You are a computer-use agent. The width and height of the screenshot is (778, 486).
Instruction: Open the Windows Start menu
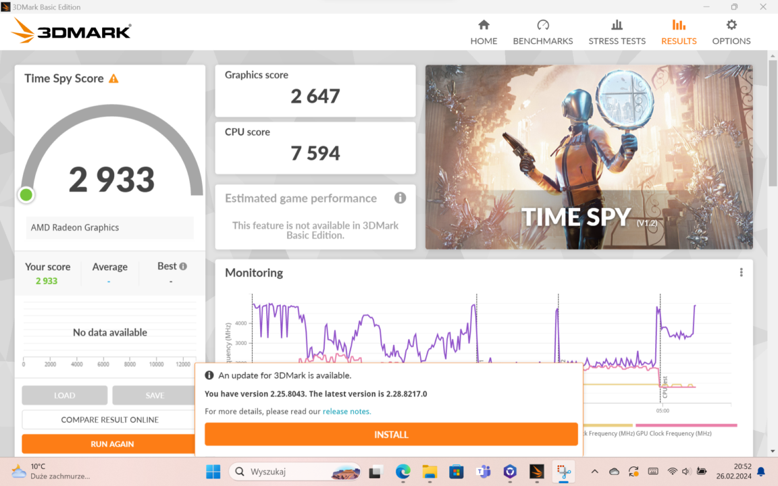pyautogui.click(x=213, y=472)
